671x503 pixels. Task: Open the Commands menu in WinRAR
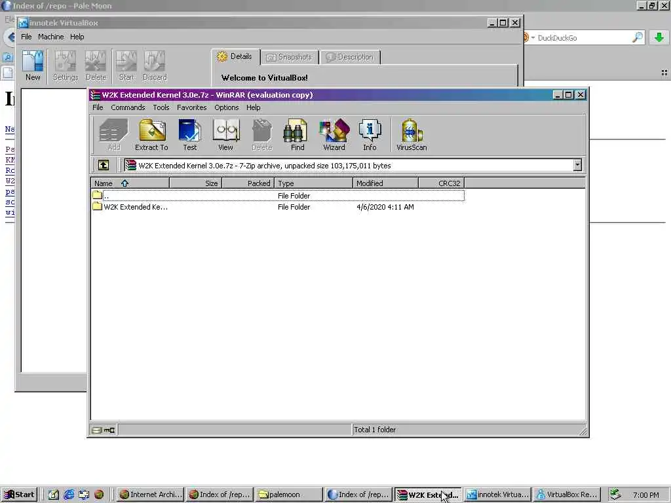128,107
